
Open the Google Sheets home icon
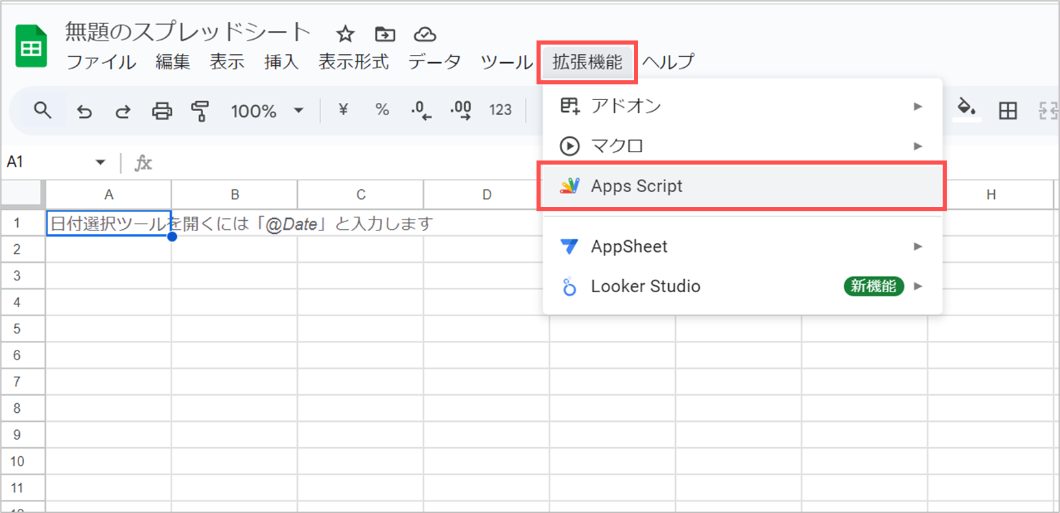[x=31, y=46]
